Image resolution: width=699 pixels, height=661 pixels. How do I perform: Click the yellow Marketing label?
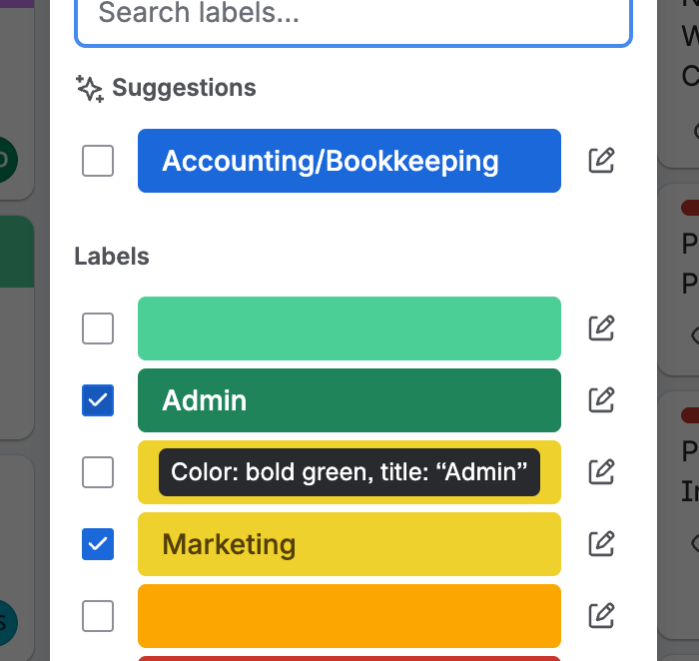(x=349, y=544)
